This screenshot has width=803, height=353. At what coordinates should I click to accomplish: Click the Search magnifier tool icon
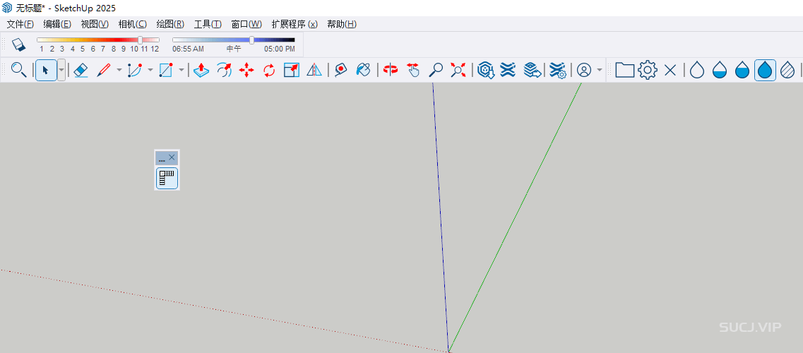[19, 70]
